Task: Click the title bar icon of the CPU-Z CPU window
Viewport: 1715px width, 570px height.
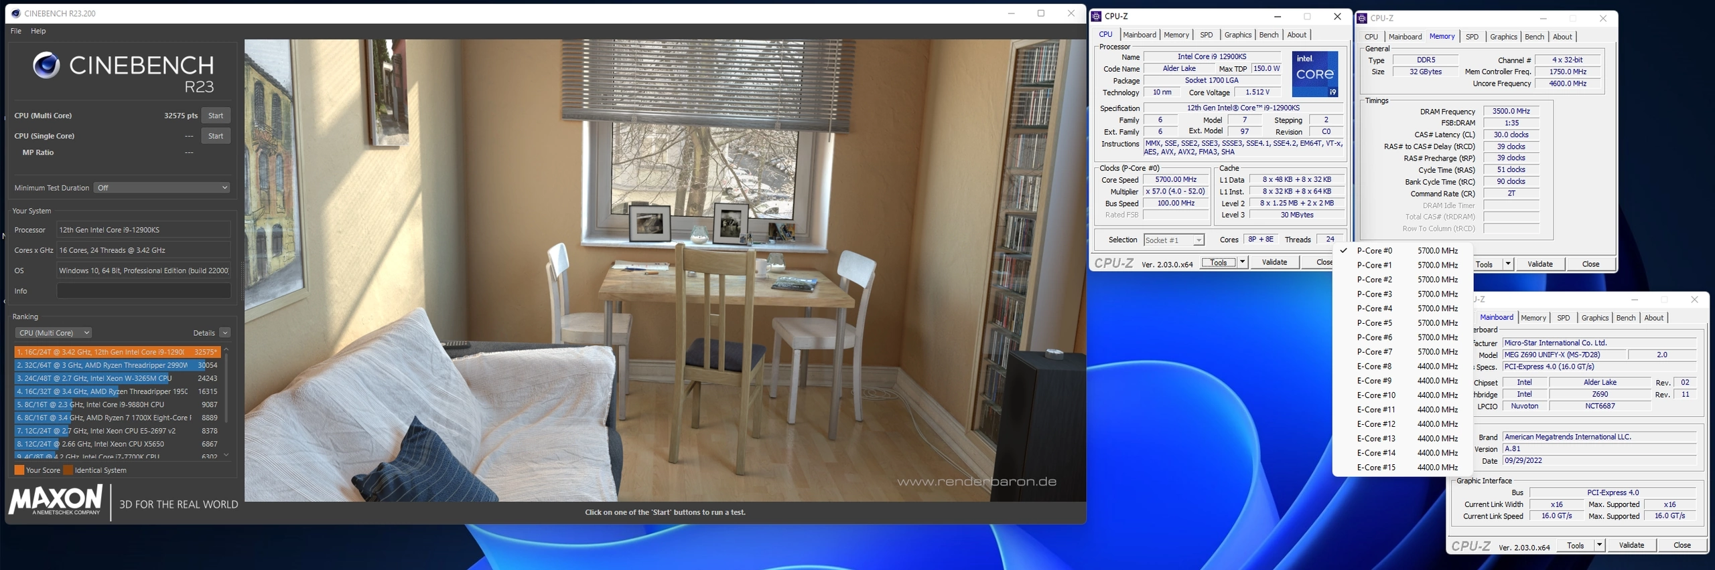Action: coord(1097,16)
